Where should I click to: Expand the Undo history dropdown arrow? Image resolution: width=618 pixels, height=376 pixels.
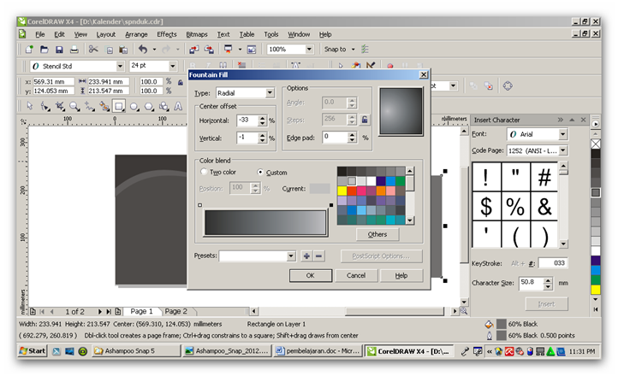click(x=154, y=50)
